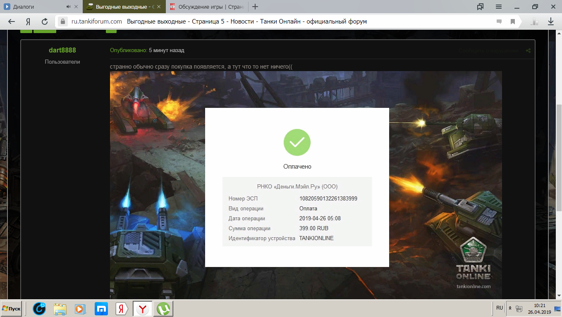Click the post text 'странно обычно сразу покупка появляется'
The image size is (562, 317).
point(167,67)
